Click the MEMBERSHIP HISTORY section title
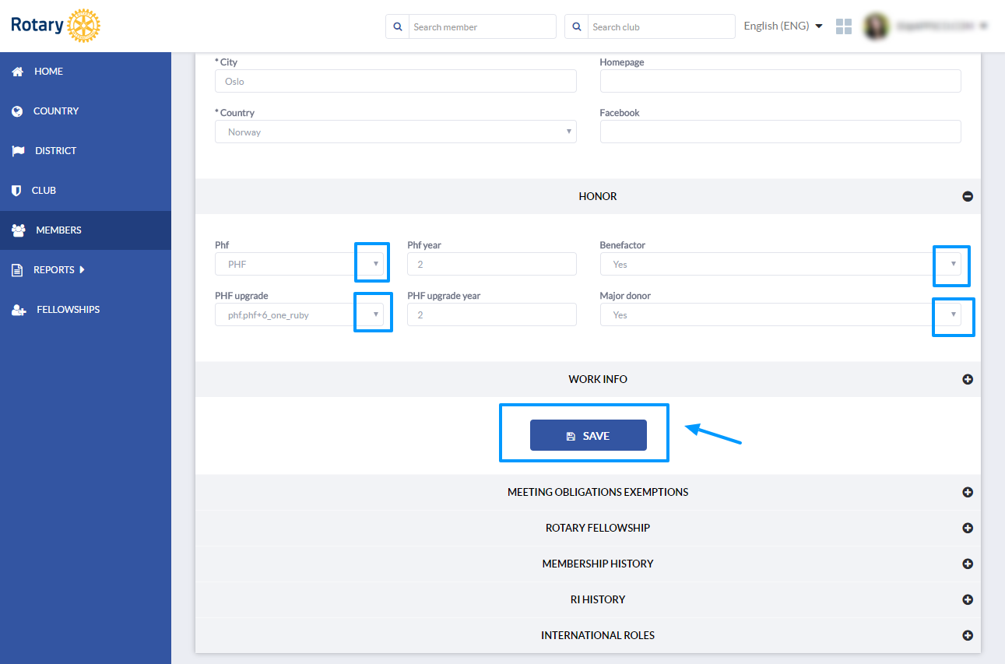 point(598,564)
